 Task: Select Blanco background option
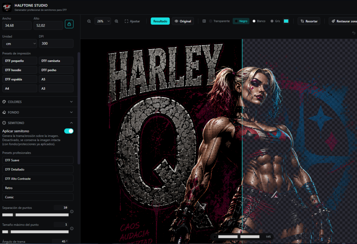tap(259, 21)
